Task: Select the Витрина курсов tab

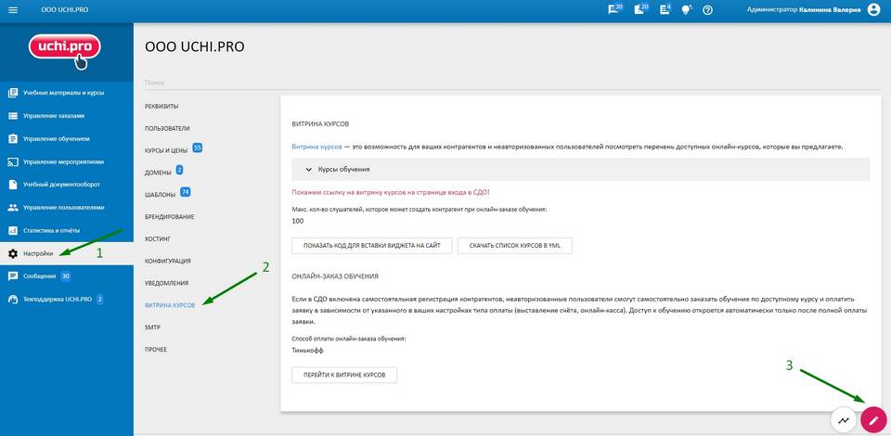Action: tap(170, 305)
